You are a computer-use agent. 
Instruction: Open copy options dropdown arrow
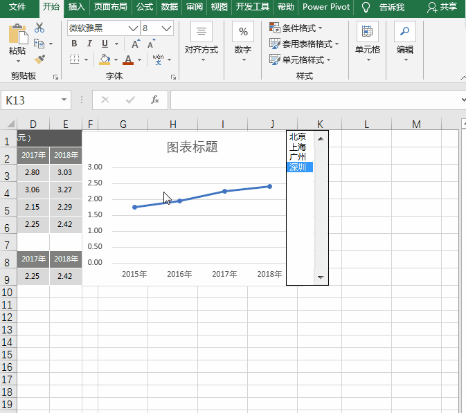51,44
